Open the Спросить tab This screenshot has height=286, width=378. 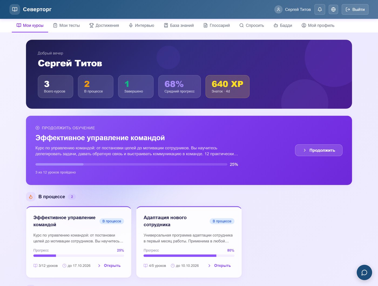click(252, 26)
